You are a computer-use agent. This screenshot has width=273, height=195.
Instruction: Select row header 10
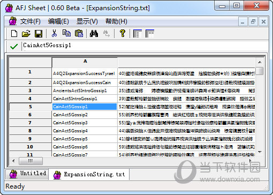tap(31, 147)
